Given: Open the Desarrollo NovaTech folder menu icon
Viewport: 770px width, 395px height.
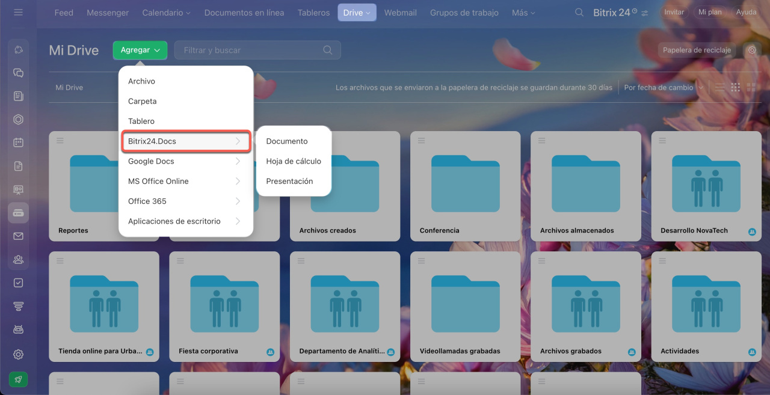Looking at the screenshot, I should 662,140.
